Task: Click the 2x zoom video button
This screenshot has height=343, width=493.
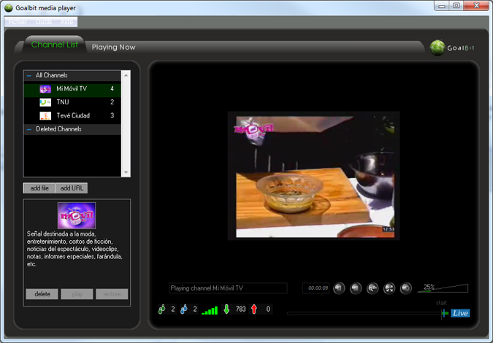Action: pyautogui.click(x=372, y=288)
